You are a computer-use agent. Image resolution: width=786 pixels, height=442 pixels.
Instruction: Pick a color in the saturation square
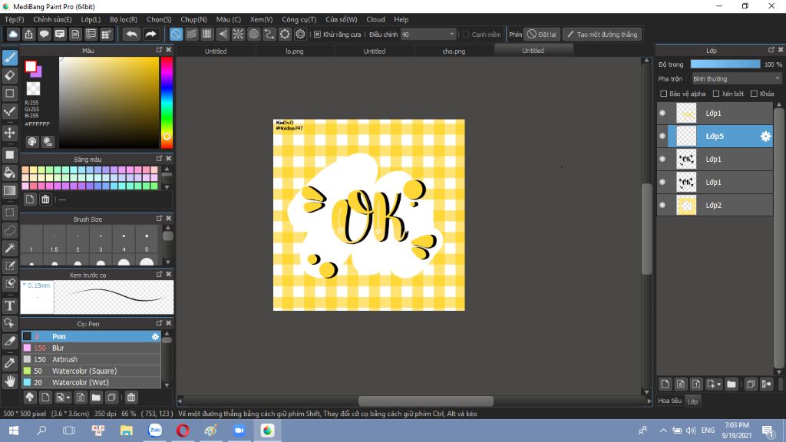pos(109,102)
